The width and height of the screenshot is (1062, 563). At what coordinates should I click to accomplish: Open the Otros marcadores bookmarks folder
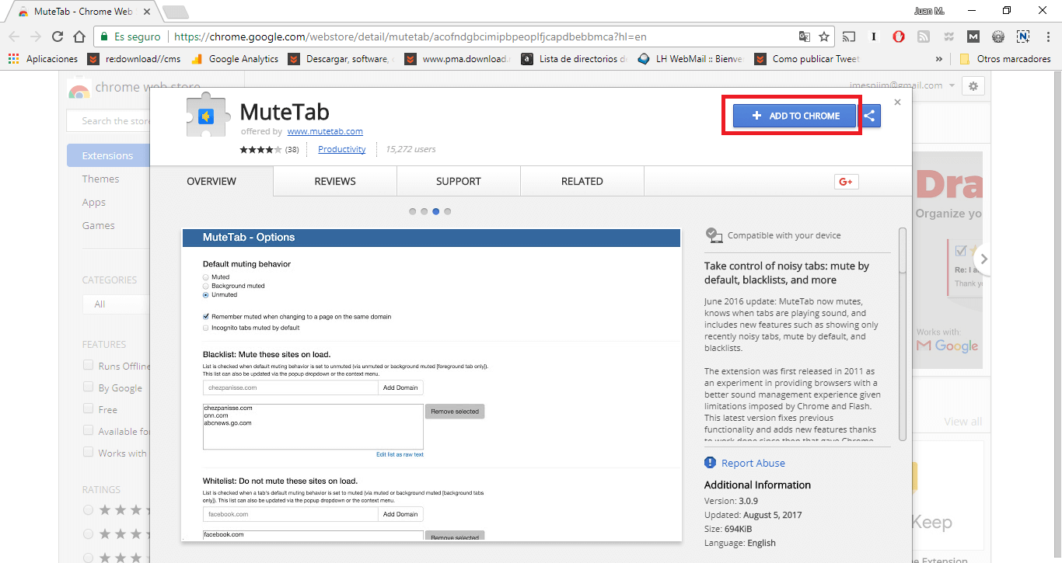1004,59
